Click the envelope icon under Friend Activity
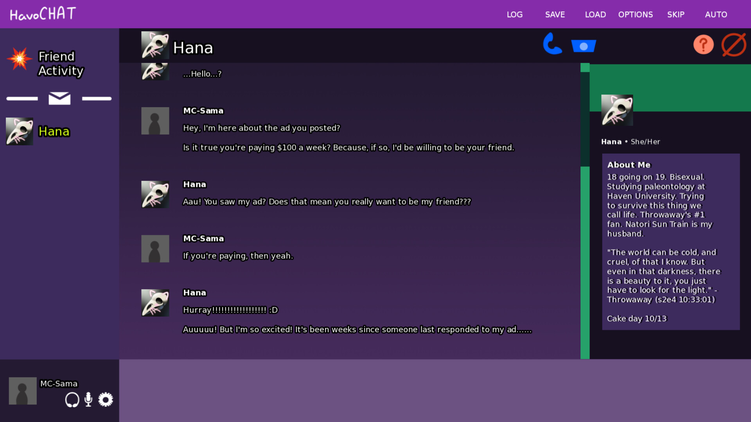Viewport: 751px width, 422px height. 59,98
